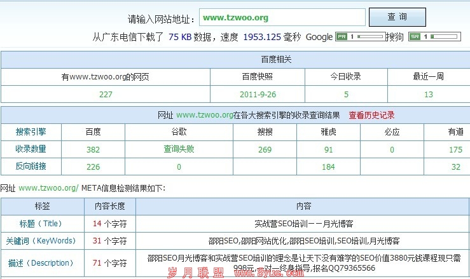Open Youdao indexed count 175
Screen dimensions: 470x279
click(x=455, y=149)
